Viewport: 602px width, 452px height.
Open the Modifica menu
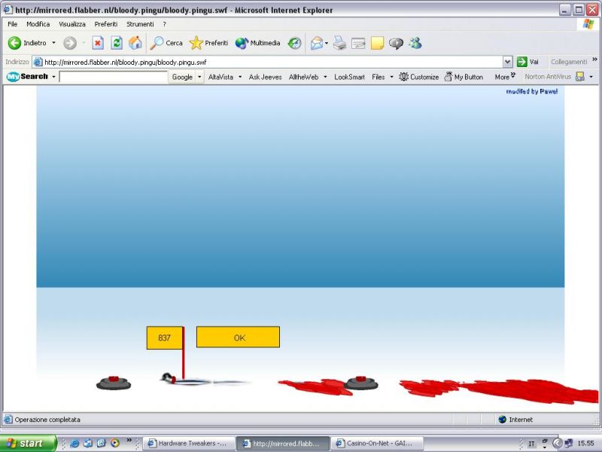click(38, 24)
